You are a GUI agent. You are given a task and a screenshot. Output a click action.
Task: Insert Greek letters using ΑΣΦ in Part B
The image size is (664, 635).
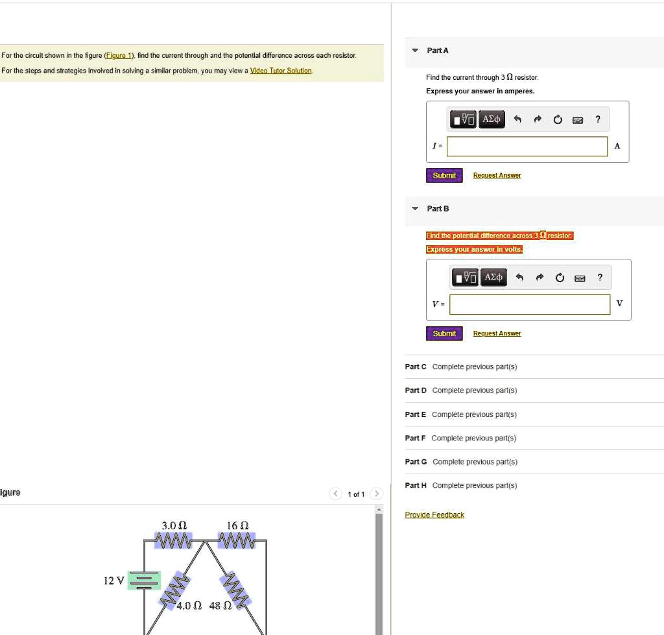[493, 277]
